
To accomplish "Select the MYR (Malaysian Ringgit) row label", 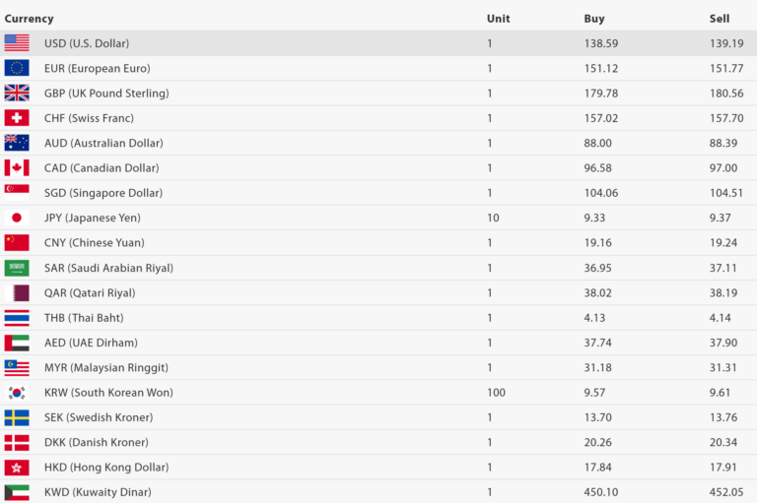I will coord(106,368).
